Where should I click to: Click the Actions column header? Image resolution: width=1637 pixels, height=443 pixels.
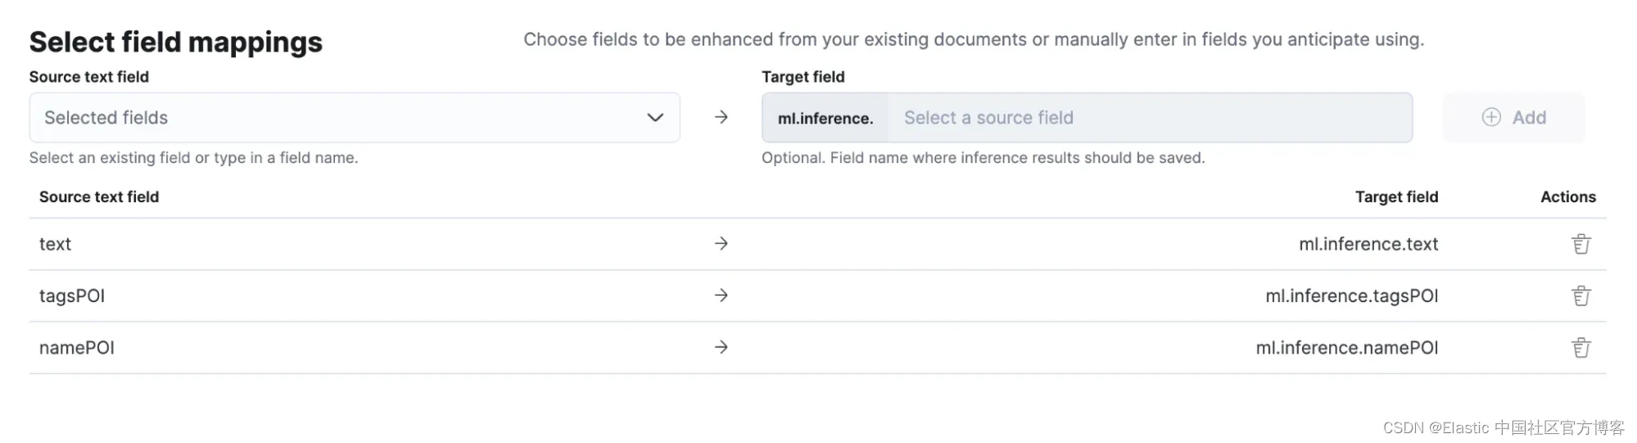click(1567, 197)
